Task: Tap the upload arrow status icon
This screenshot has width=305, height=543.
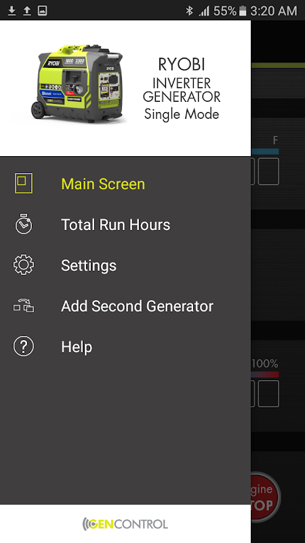Action: click(27, 11)
